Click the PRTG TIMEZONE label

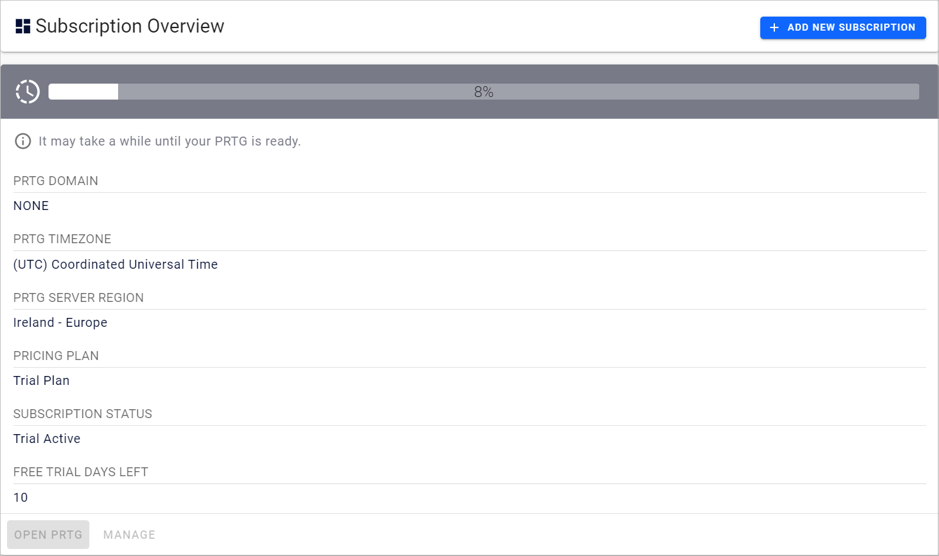pos(62,239)
